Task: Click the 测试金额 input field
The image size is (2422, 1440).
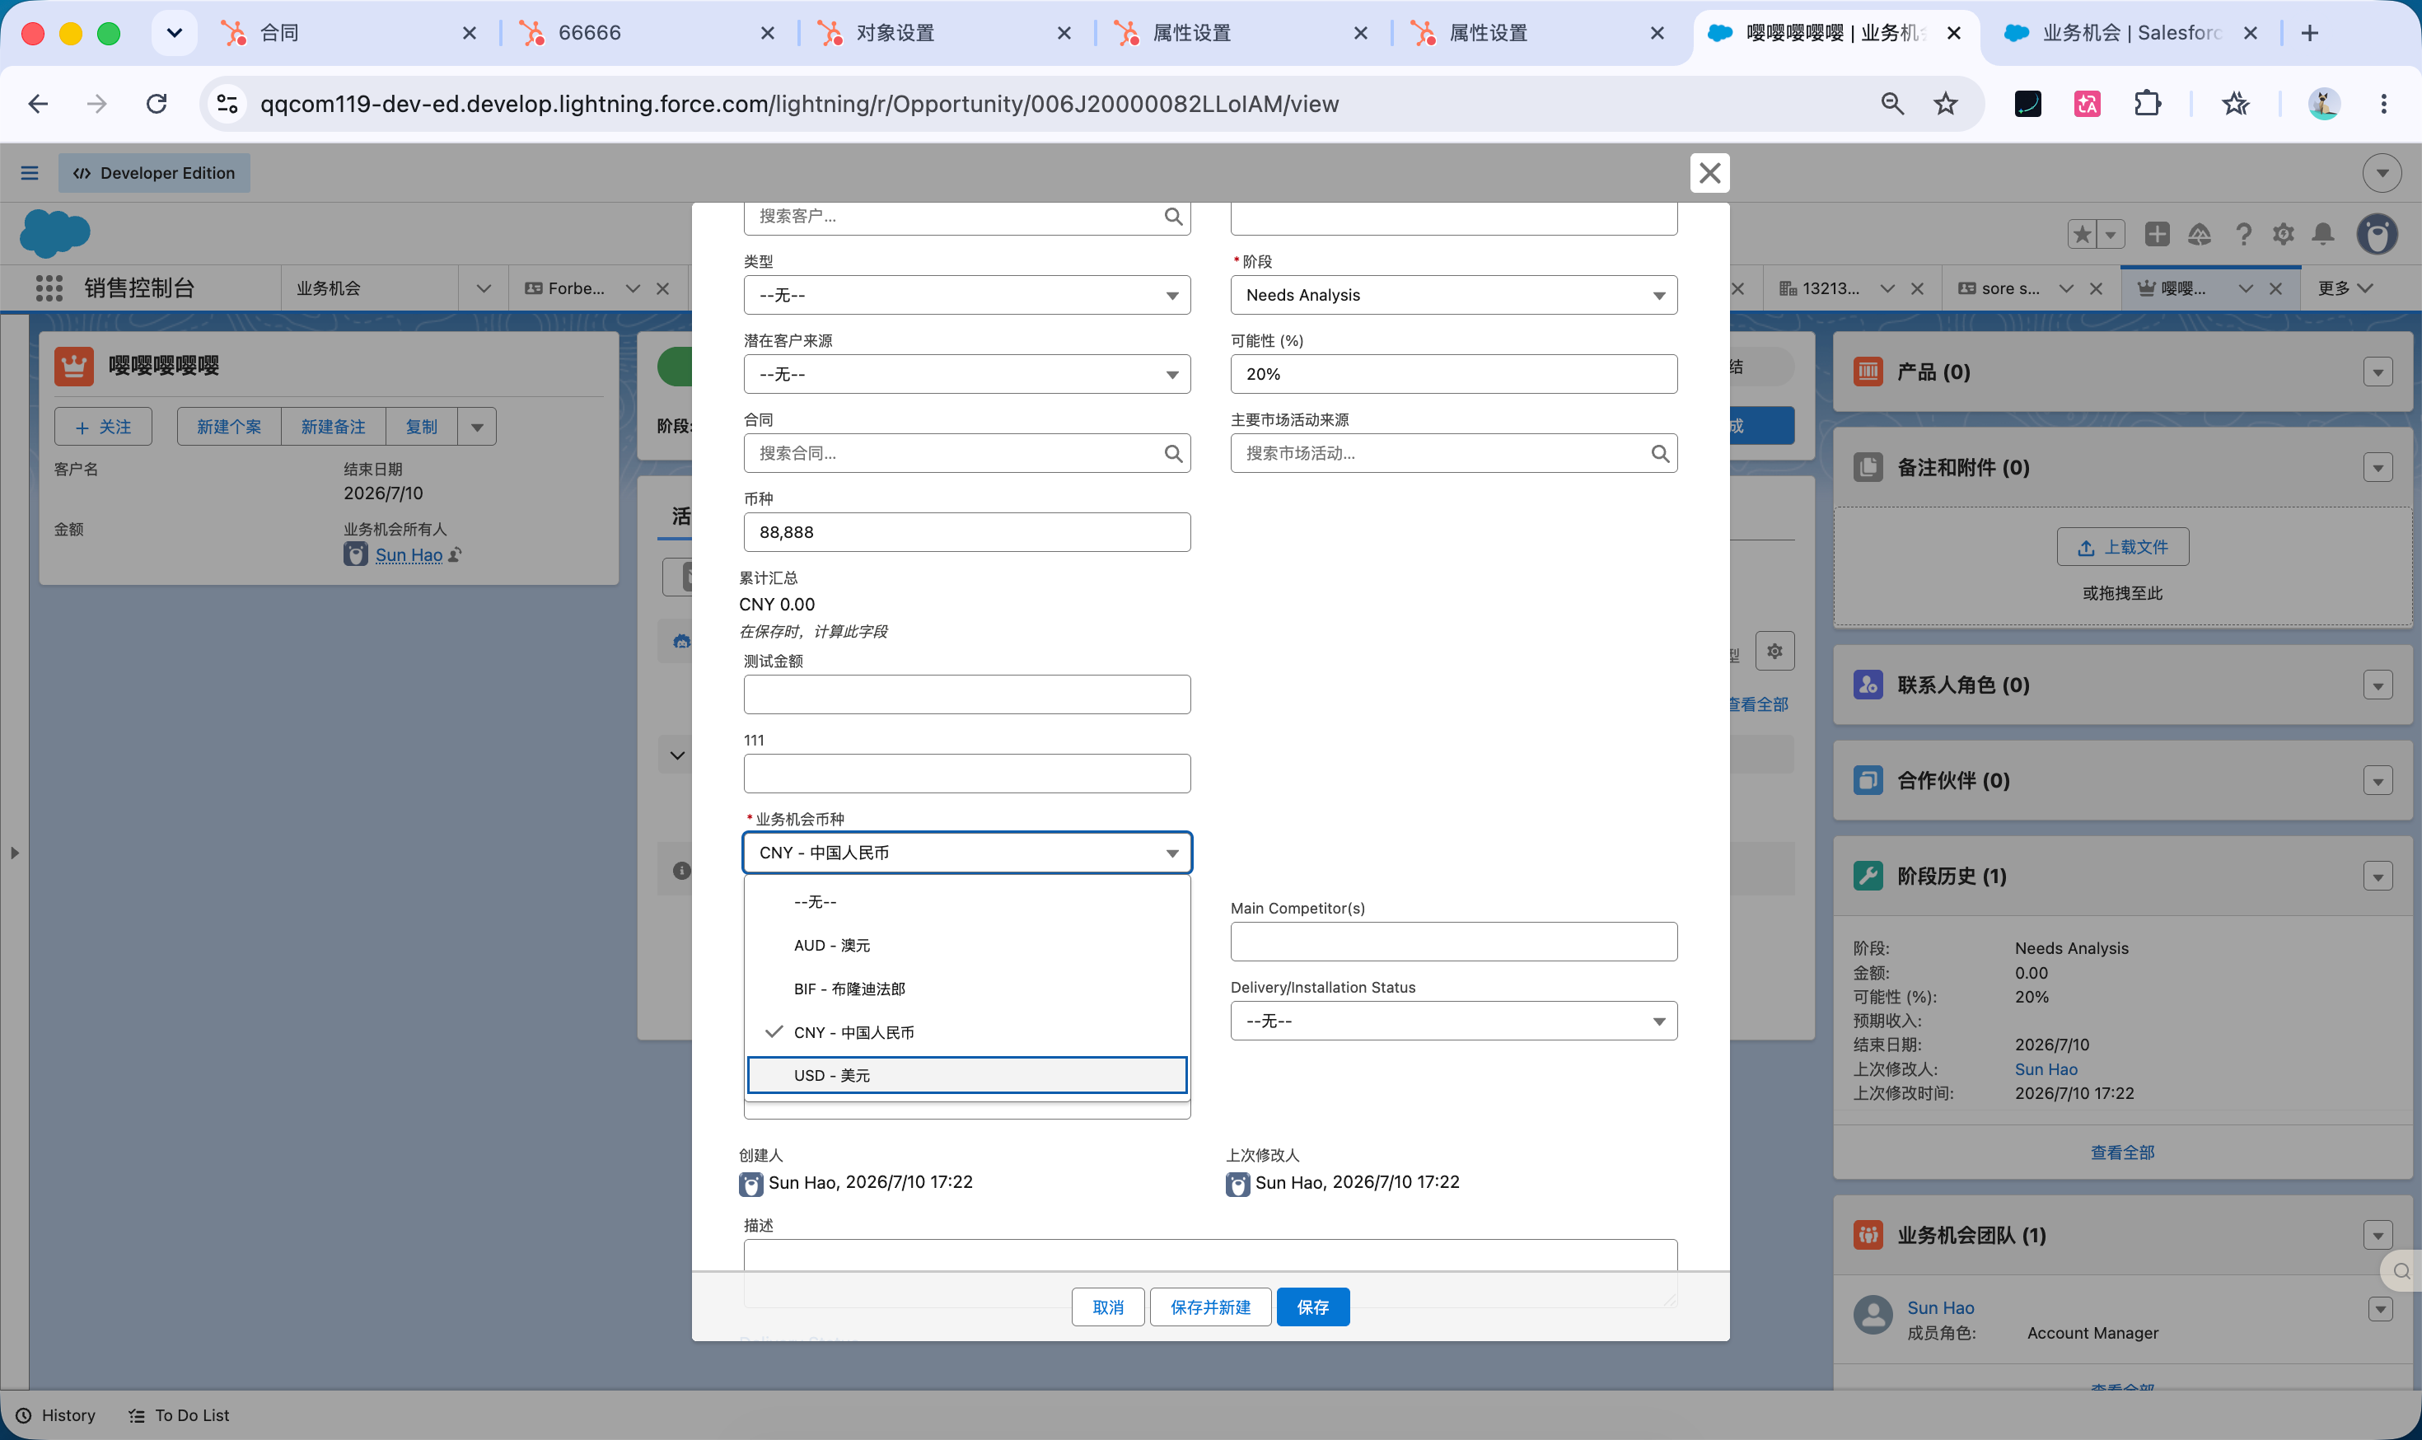Action: [966, 694]
